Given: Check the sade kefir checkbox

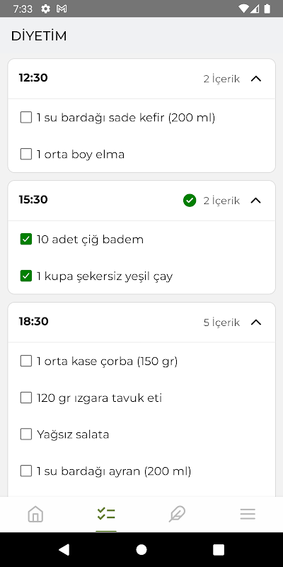Looking at the screenshot, I should [26, 118].
